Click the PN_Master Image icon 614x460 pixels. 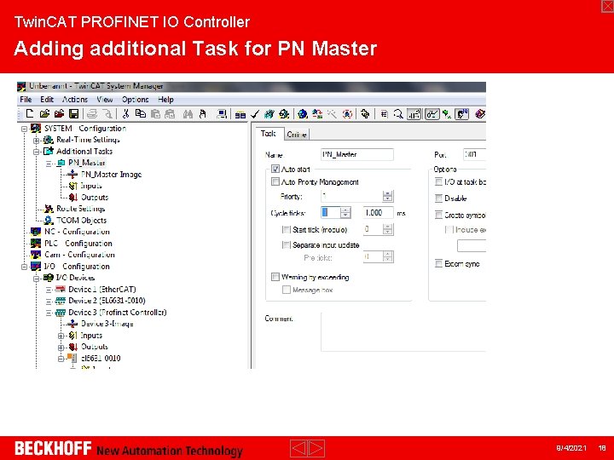point(72,175)
